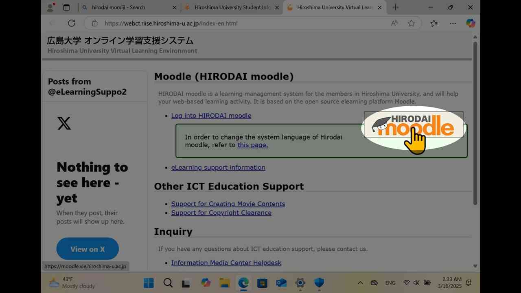Screen dimensions: 521x293
Task: Restore down the browser window
Action: (x=451, y=7)
